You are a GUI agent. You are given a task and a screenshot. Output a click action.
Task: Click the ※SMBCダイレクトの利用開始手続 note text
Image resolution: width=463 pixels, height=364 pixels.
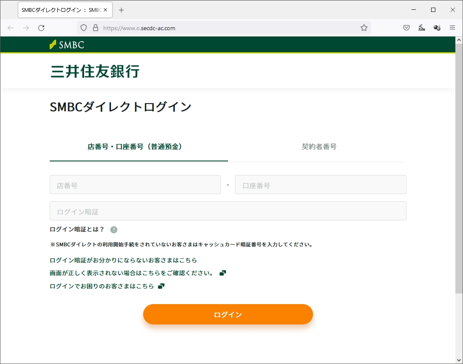click(x=182, y=245)
